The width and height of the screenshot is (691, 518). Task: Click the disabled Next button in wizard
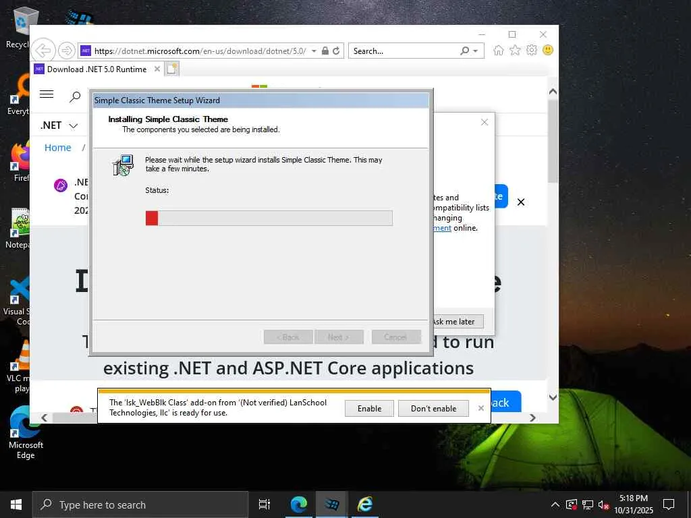(339, 337)
